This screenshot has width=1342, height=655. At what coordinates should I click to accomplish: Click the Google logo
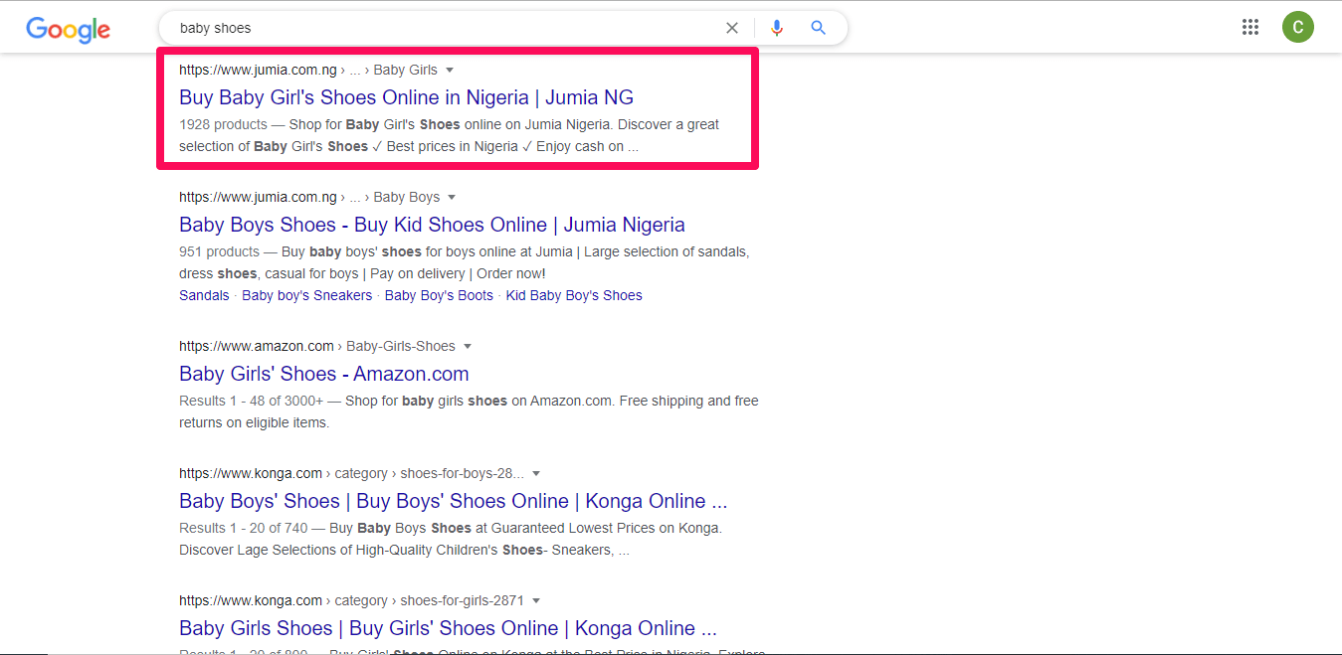pos(68,29)
